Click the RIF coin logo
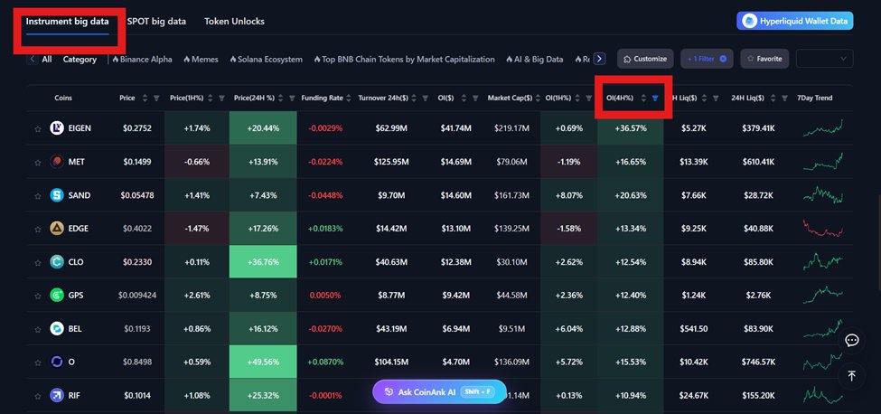The width and height of the screenshot is (881, 414). click(x=57, y=395)
